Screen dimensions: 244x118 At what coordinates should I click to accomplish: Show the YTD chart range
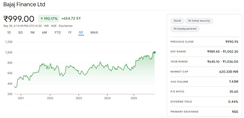(x=57, y=33)
